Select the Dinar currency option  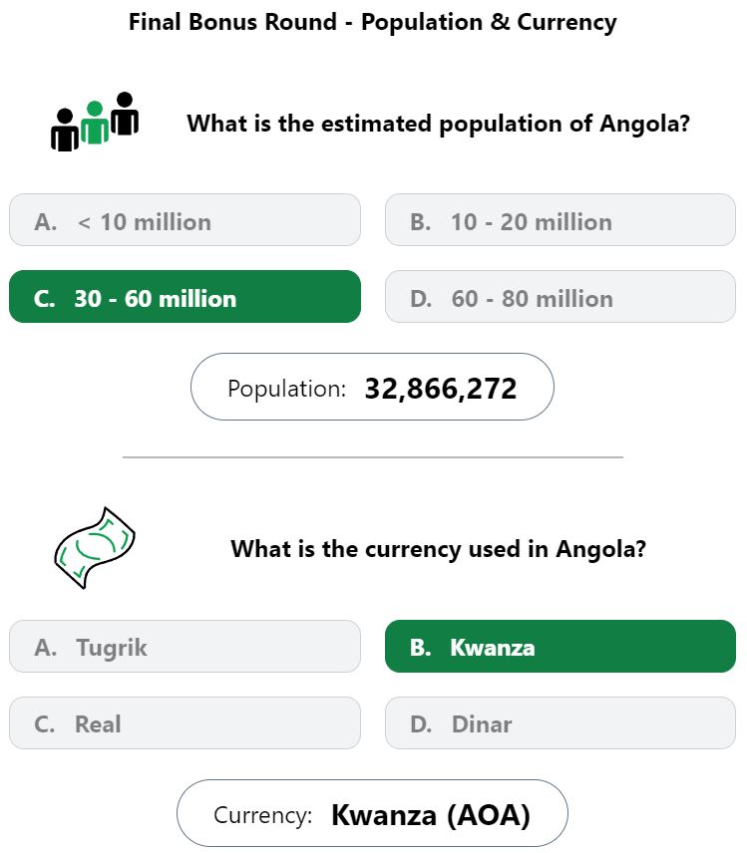[560, 723]
